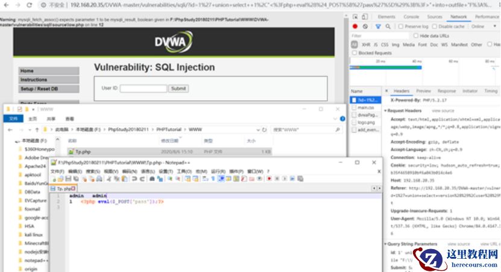Click the Redo arrow in Notepad++ toolbar
The width and height of the screenshot is (501, 272).
(142, 179)
